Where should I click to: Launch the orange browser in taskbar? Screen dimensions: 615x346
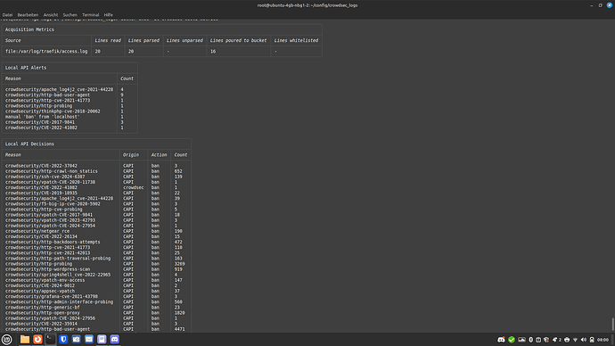coord(37,340)
